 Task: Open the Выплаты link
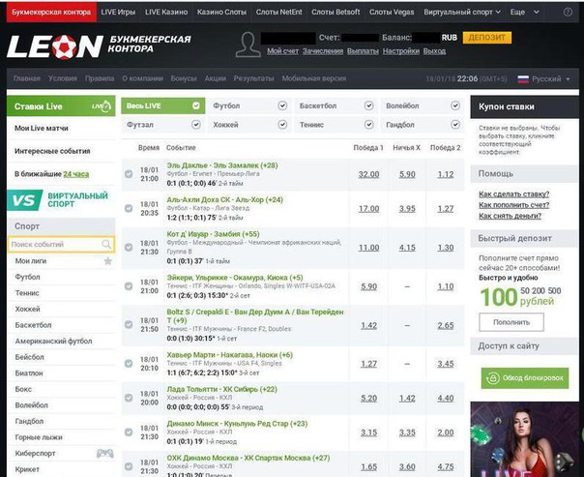pos(363,51)
